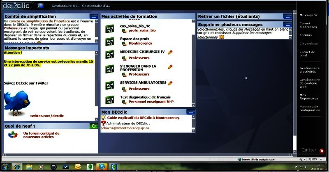Collapse the Comité de simplification panel
329x172 pixels.
click(x=94, y=16)
